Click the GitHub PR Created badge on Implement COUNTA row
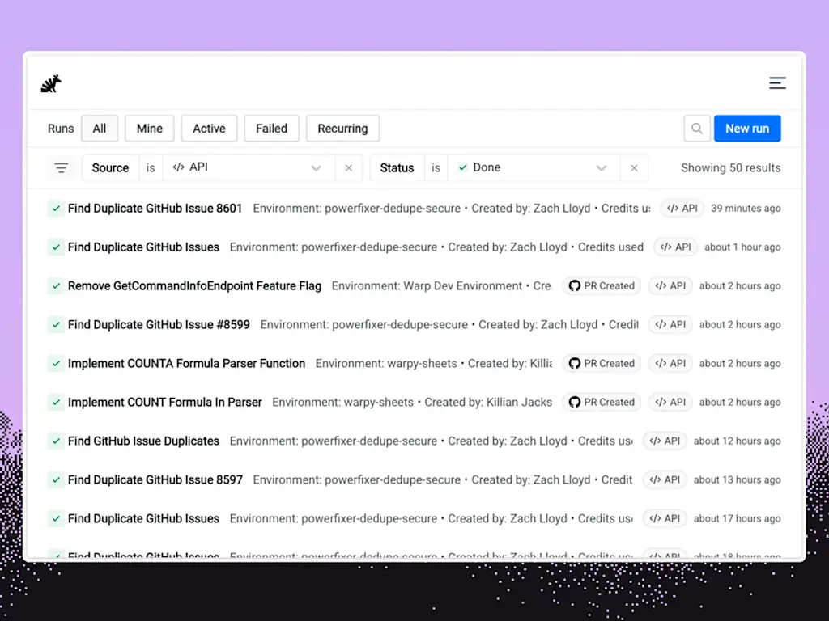The height and width of the screenshot is (621, 829). pyautogui.click(x=602, y=363)
